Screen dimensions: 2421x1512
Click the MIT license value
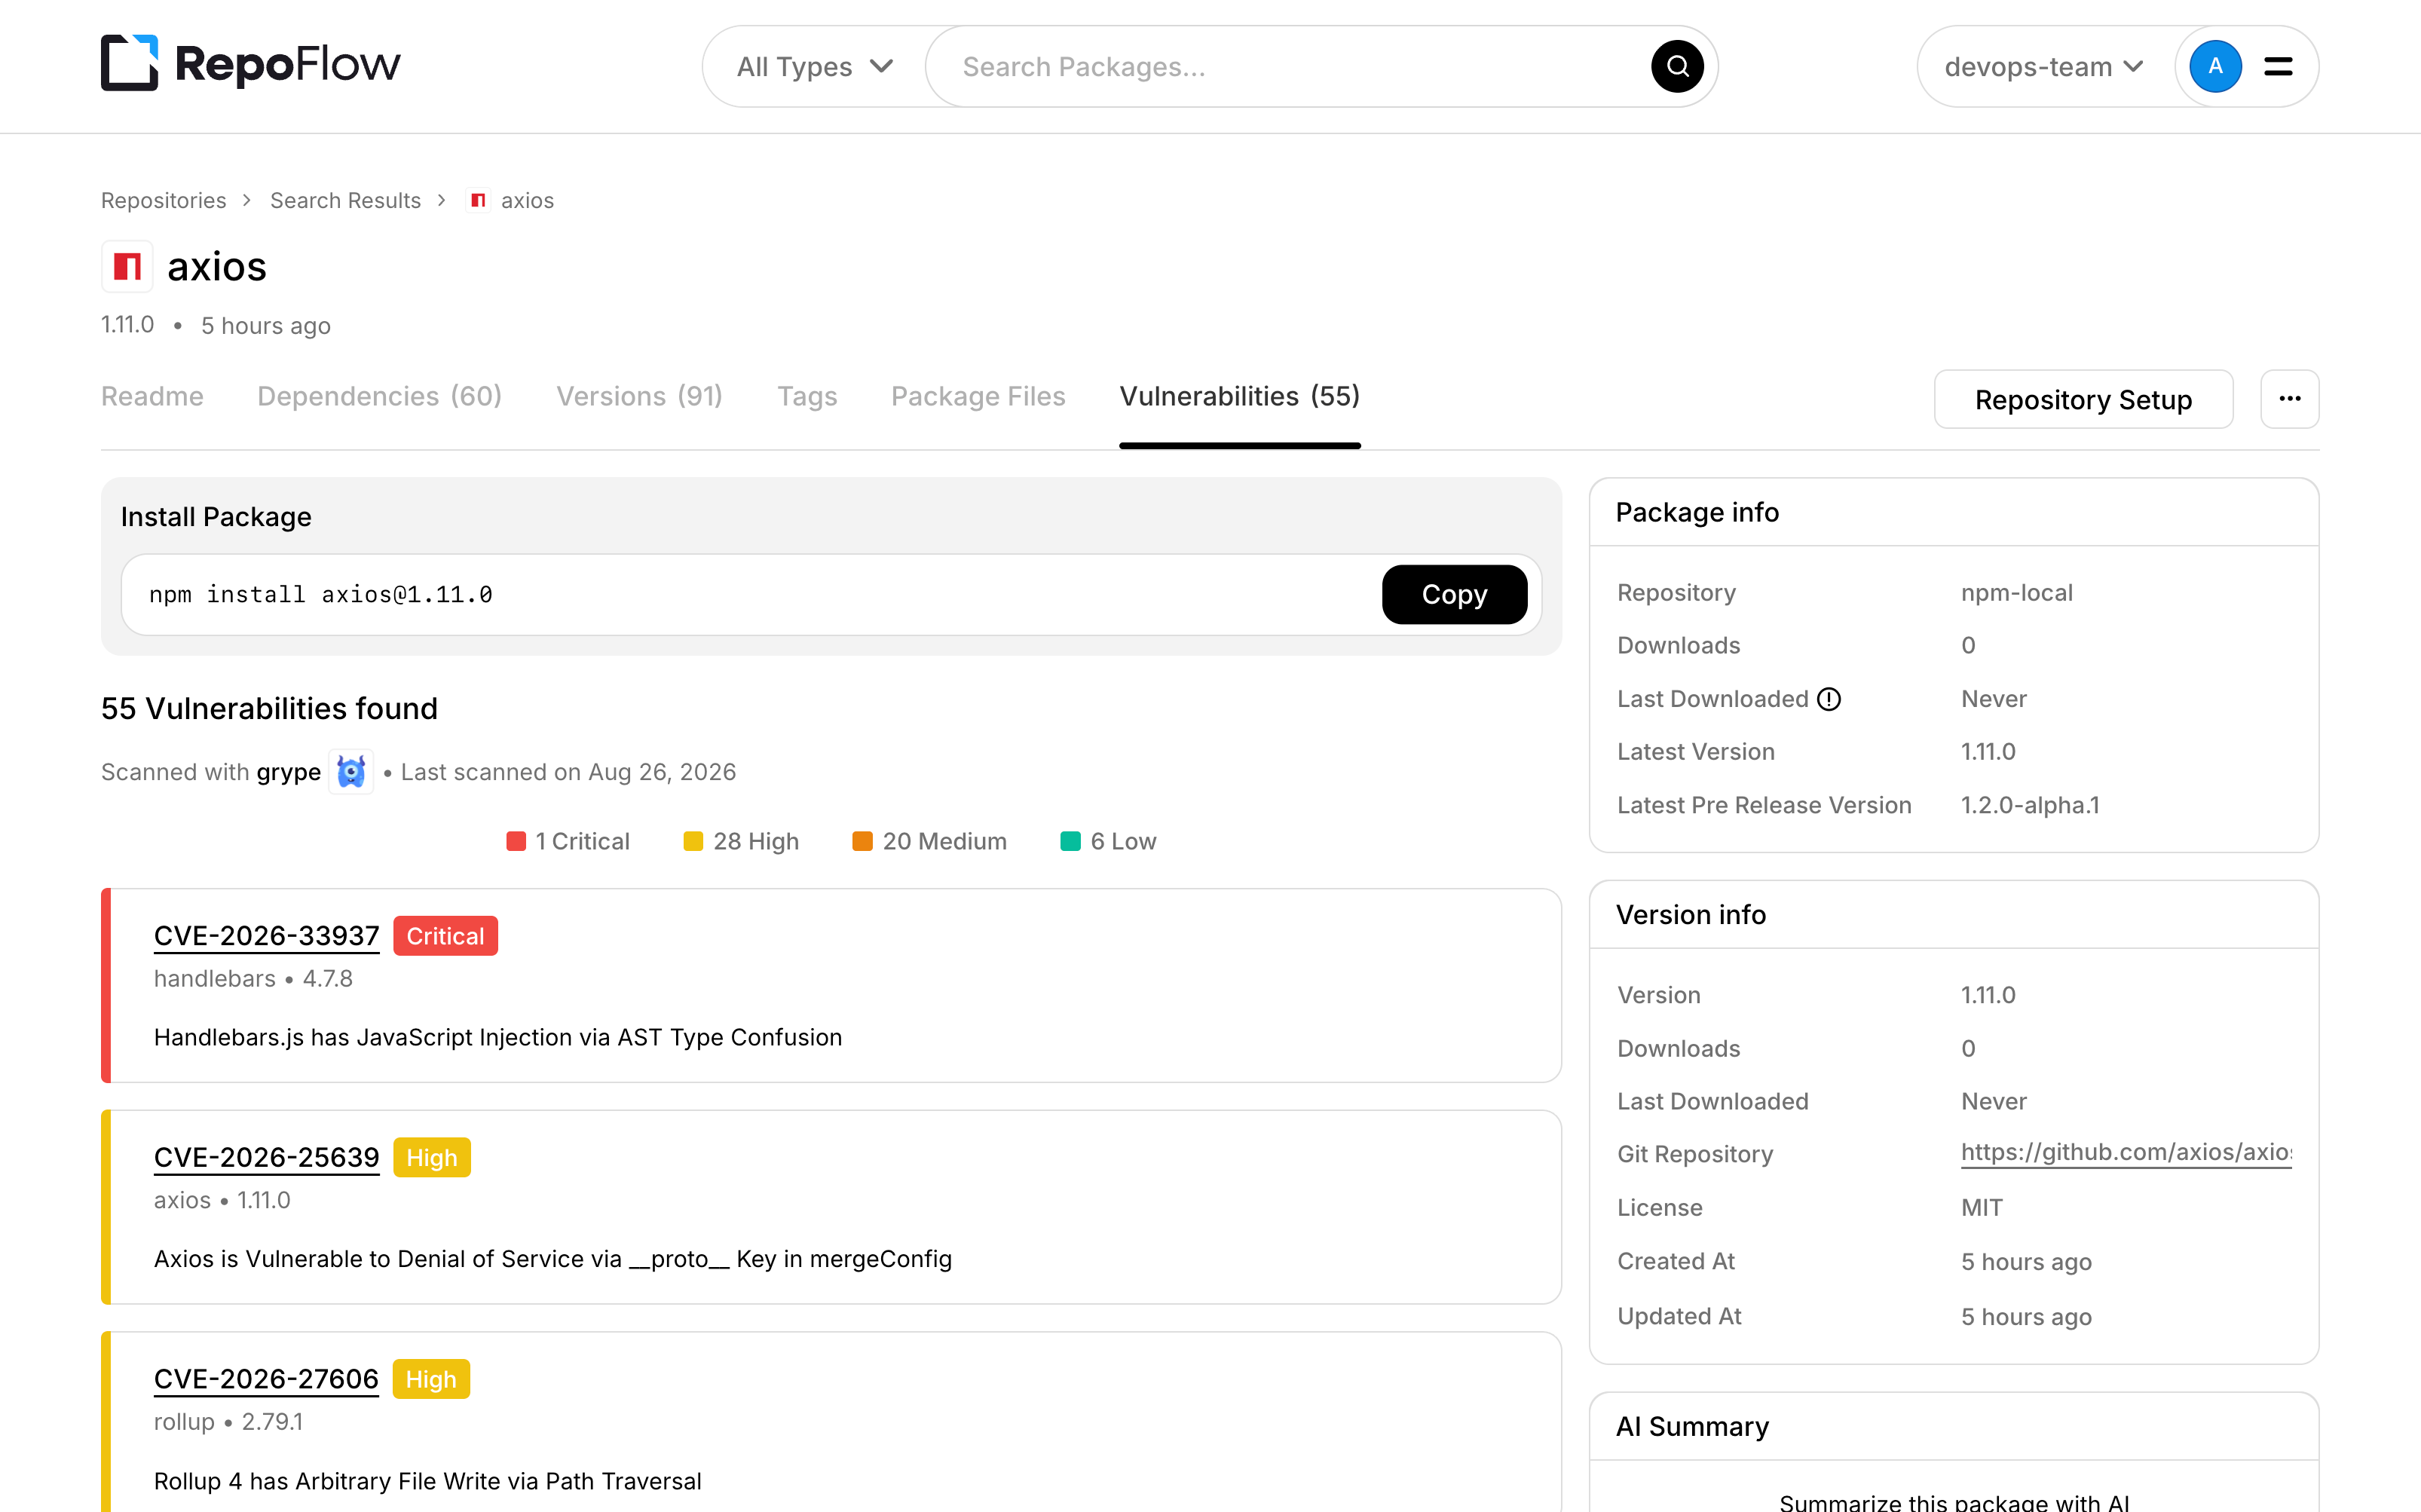click(x=1981, y=1208)
